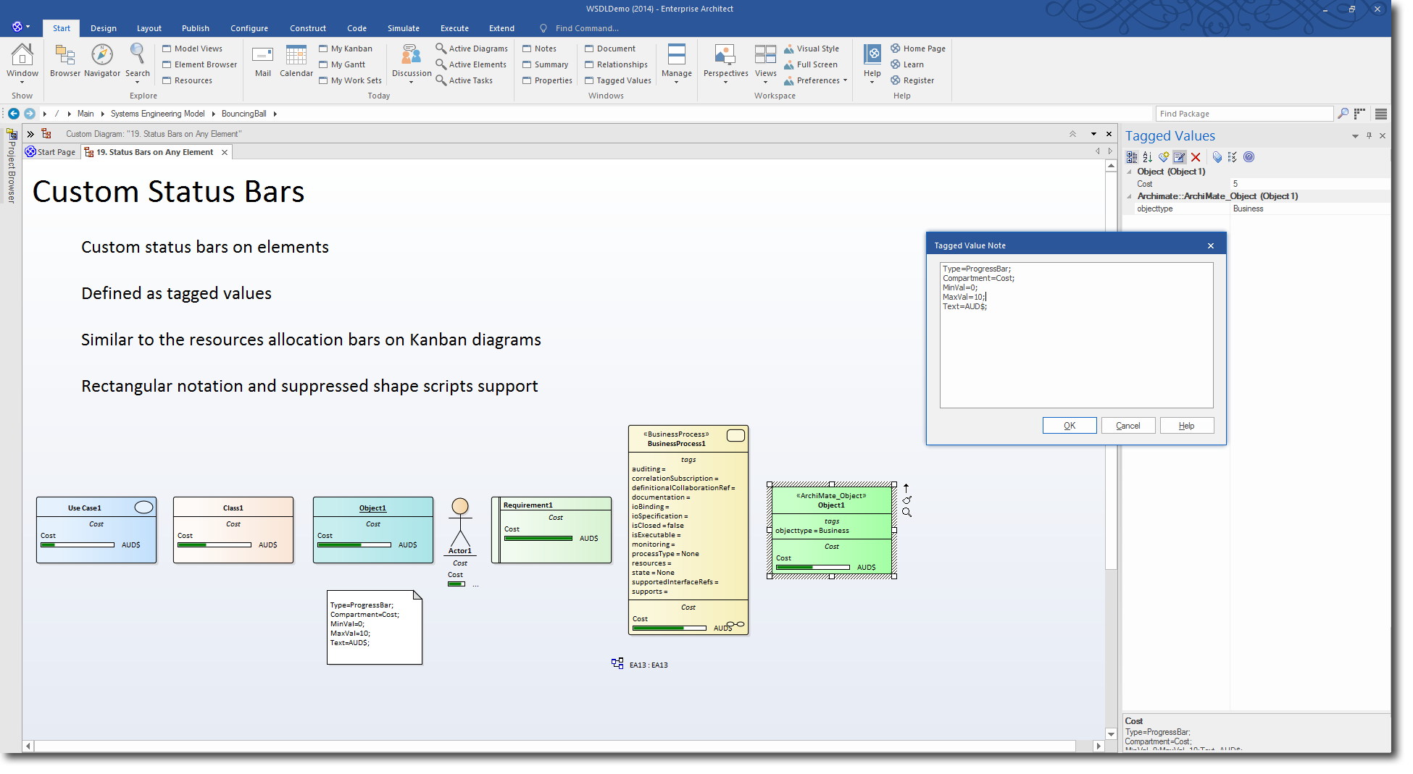
Task: Click the blue back navigation arrow
Action: coord(14,114)
